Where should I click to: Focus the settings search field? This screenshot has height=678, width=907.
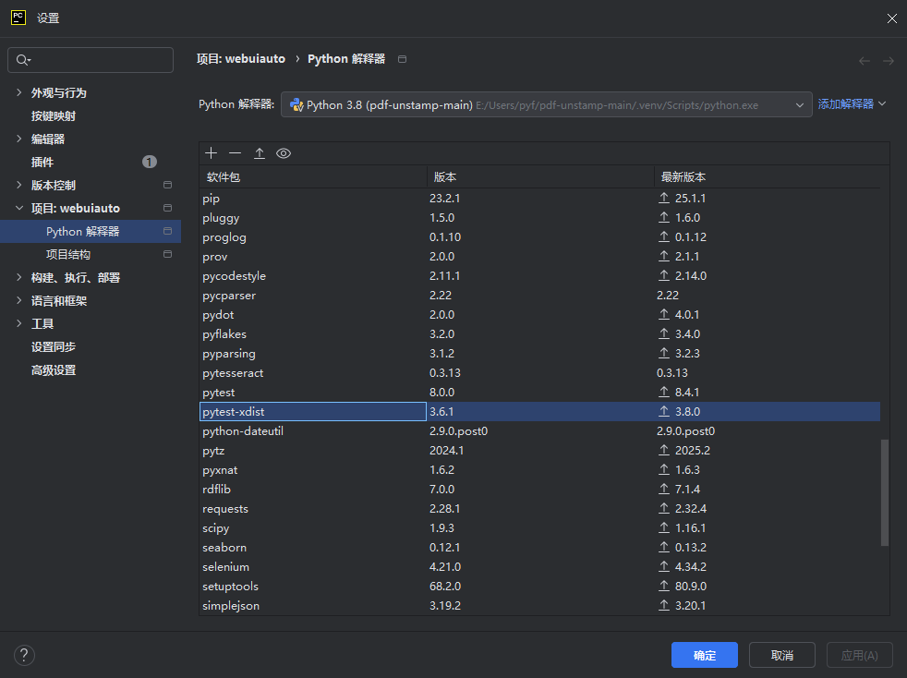(91, 60)
